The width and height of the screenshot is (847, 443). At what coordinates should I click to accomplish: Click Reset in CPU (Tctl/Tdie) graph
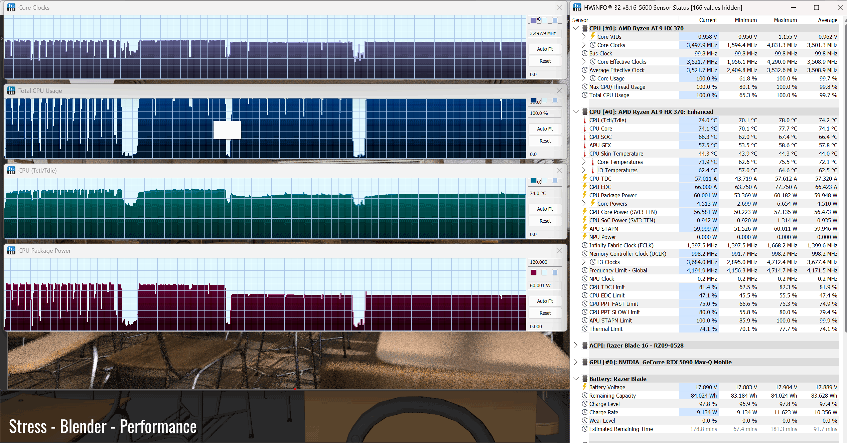545,221
